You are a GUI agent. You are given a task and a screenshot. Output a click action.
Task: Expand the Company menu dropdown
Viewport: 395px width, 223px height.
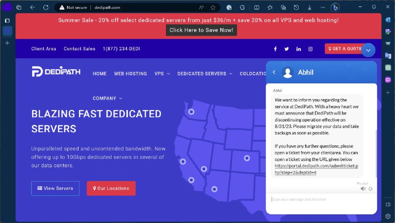[x=107, y=98]
